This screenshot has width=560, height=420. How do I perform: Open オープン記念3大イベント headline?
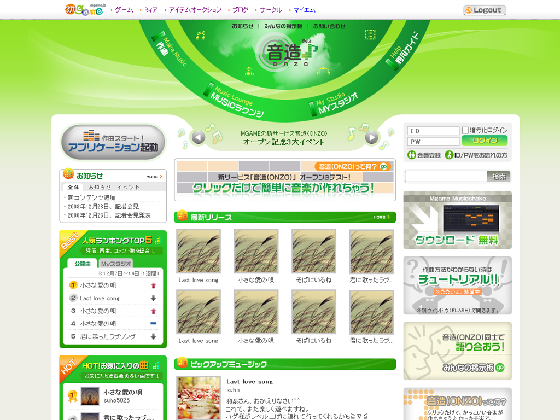[284, 142]
